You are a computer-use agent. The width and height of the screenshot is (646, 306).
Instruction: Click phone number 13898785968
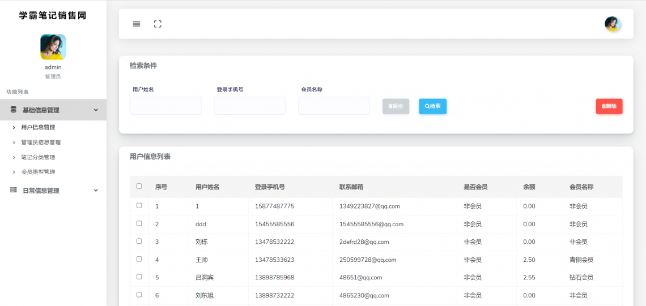tap(275, 278)
